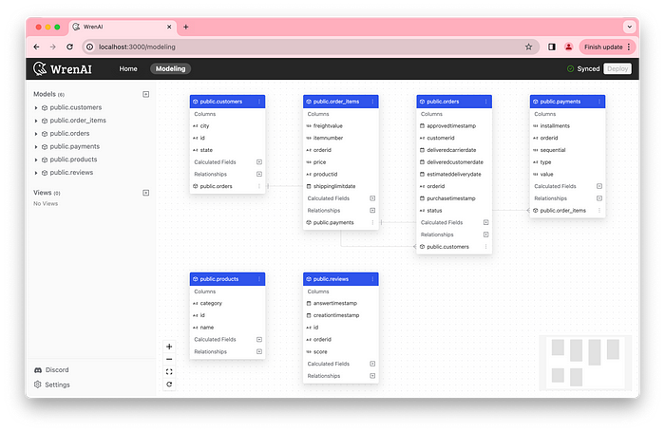Open browser profile avatar

click(569, 47)
